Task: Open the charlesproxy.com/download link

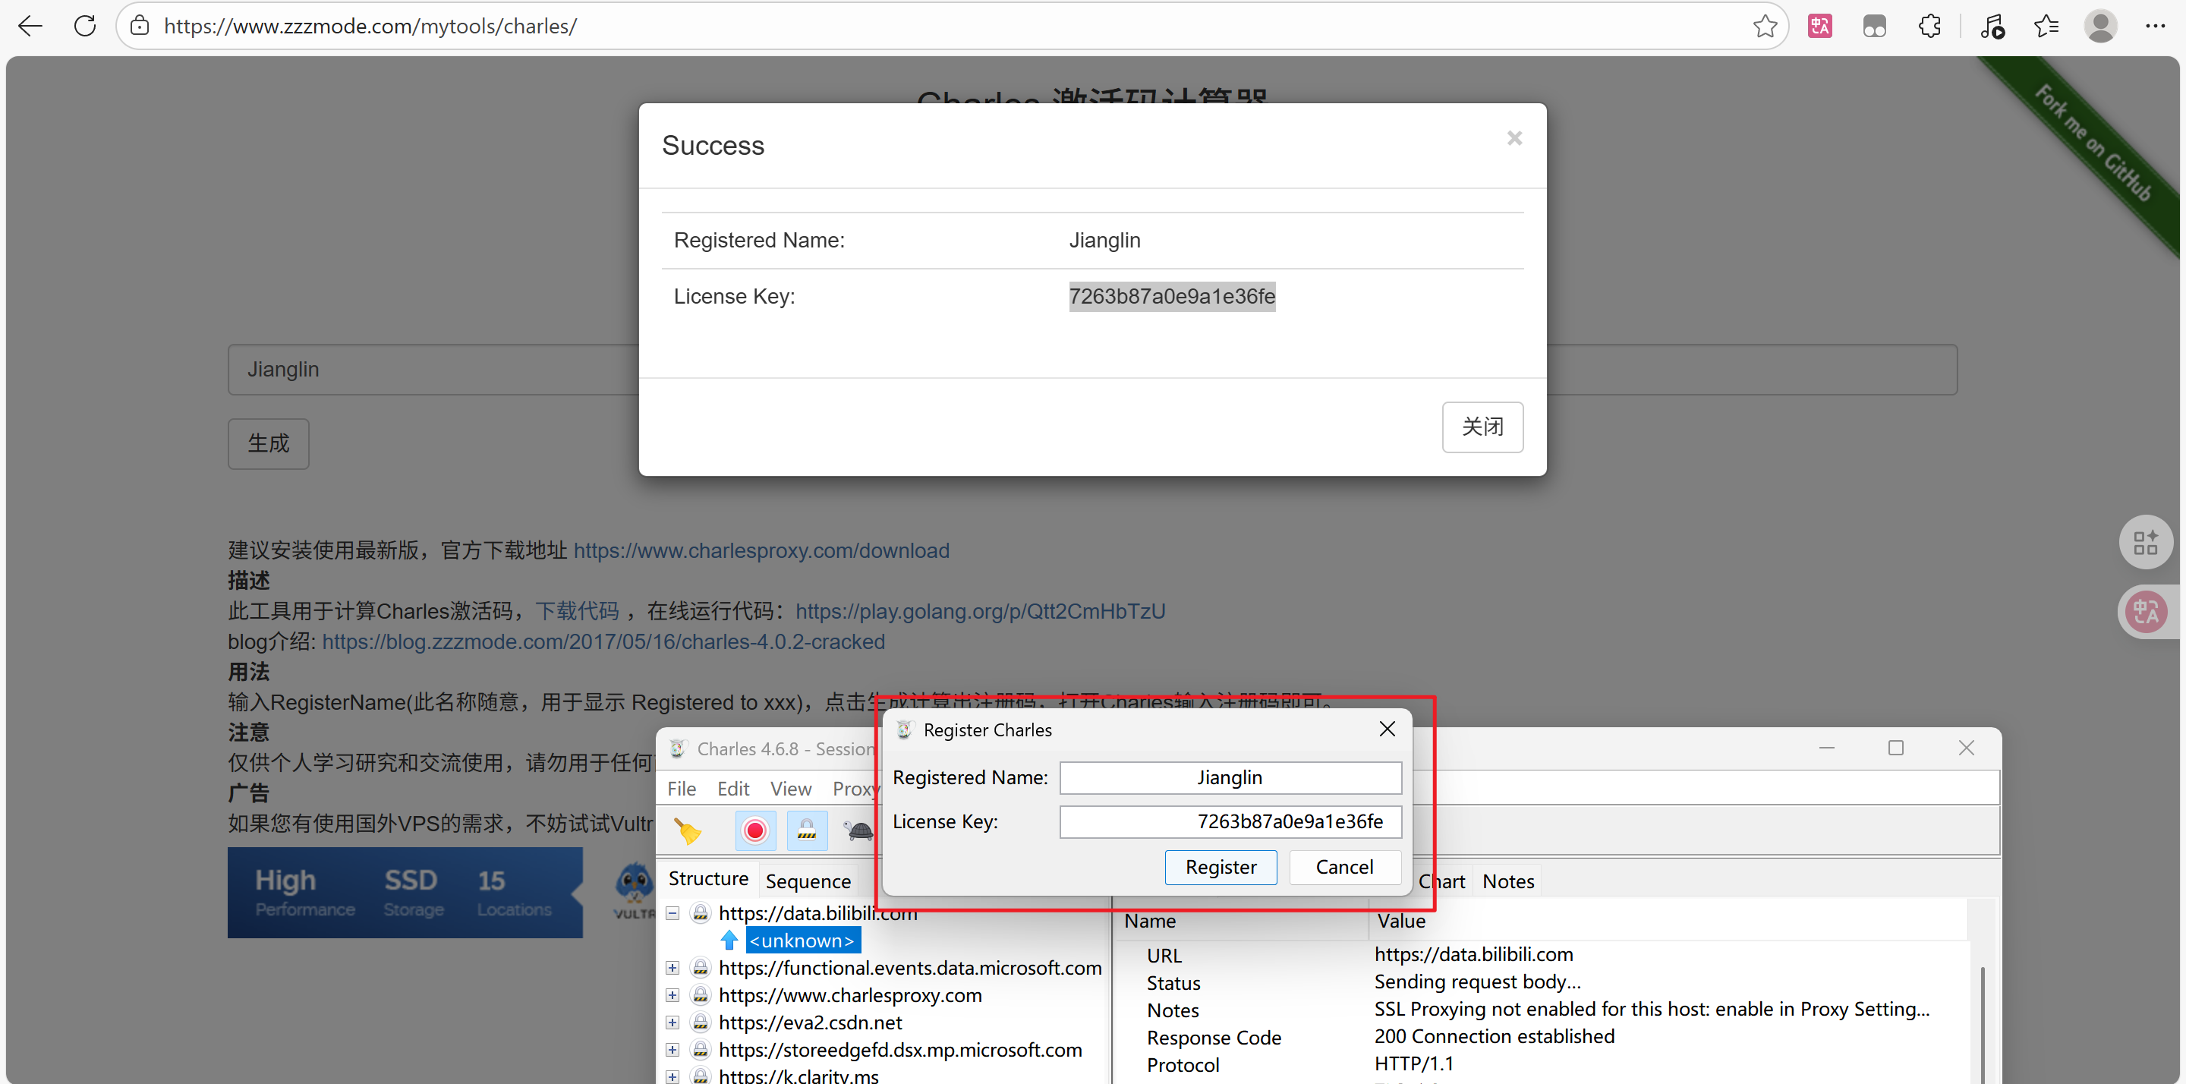Action: pyautogui.click(x=761, y=550)
